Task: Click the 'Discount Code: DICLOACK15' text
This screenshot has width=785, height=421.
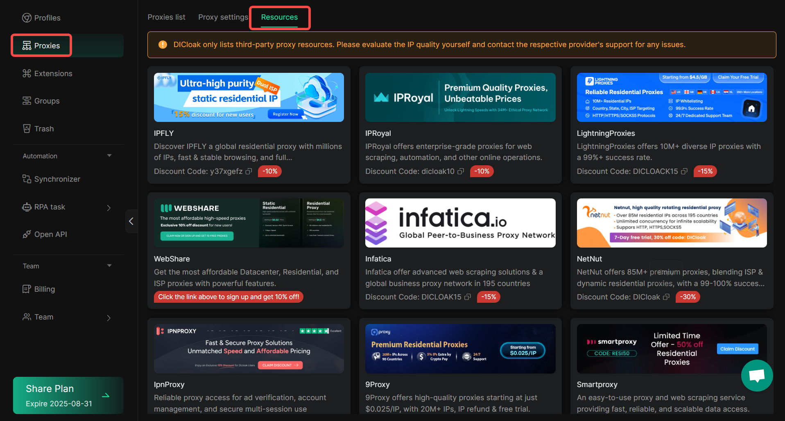Action: [x=627, y=171]
